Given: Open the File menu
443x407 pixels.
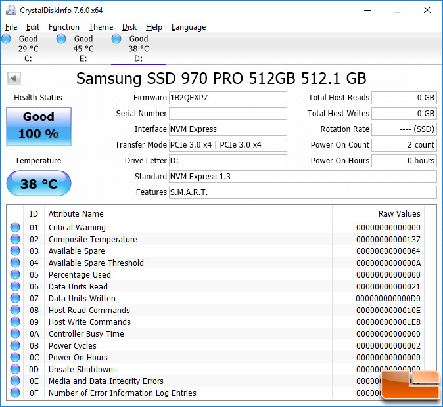Looking at the screenshot, I should 11,27.
